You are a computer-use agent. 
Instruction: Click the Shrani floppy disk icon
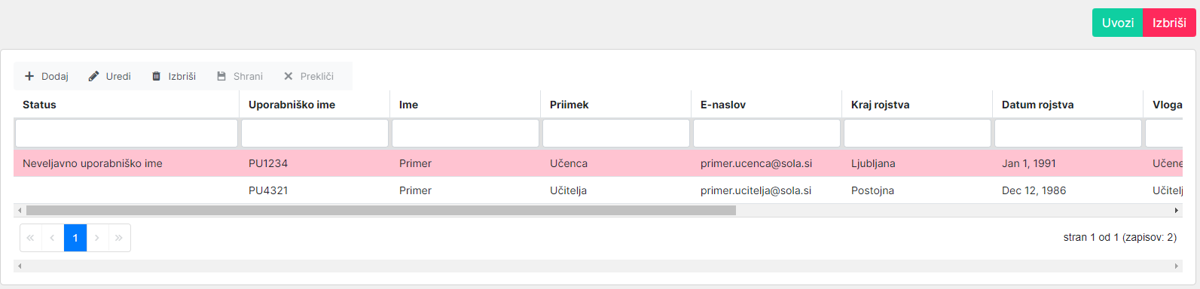221,76
